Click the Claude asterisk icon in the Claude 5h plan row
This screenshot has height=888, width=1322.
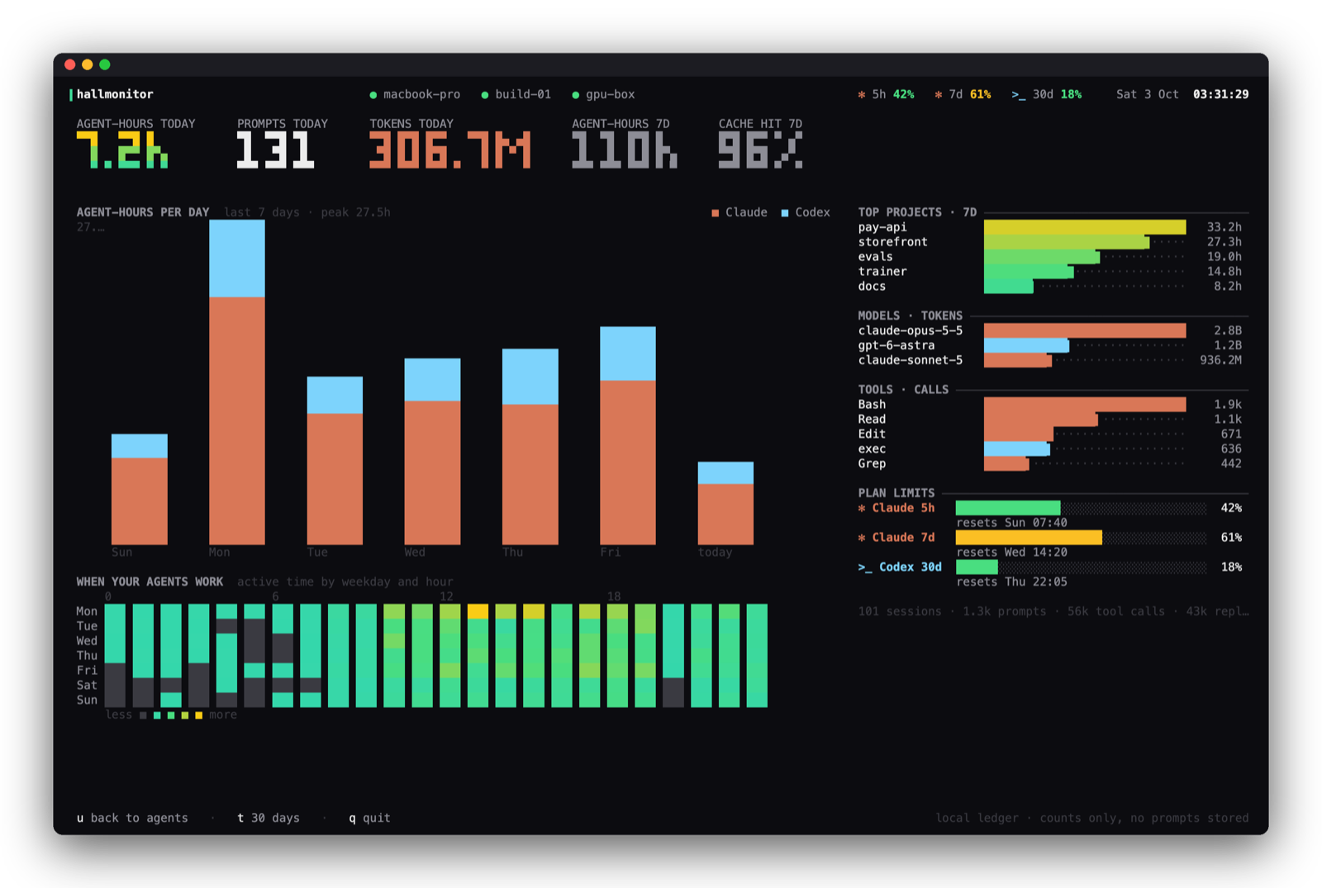coord(862,508)
